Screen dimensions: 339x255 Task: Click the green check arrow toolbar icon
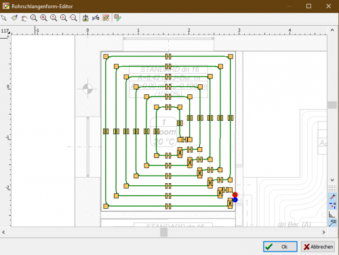pos(117,18)
